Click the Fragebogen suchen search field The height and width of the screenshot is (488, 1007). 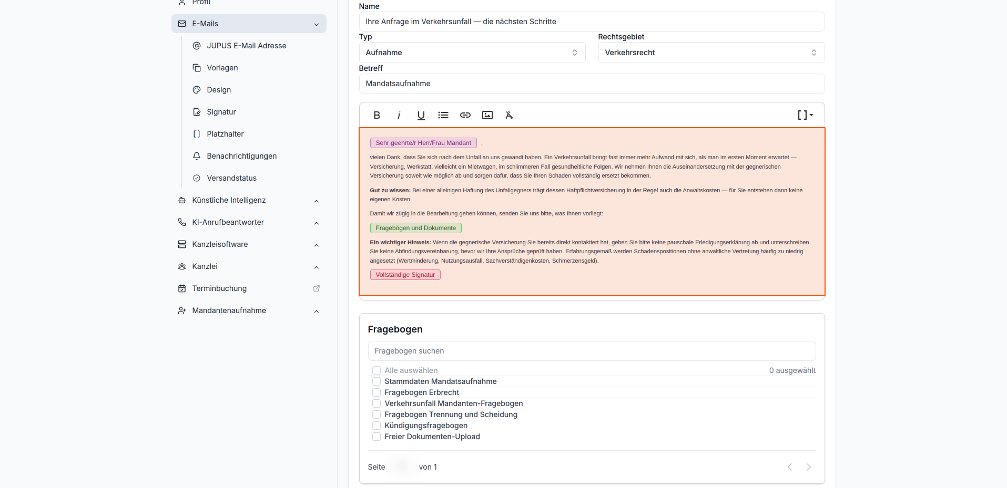[592, 351]
